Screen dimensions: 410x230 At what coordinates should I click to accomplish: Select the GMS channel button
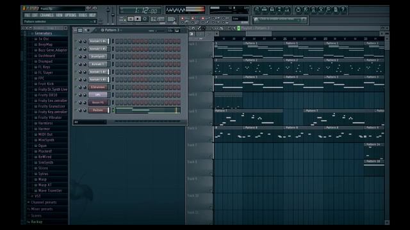point(98,95)
